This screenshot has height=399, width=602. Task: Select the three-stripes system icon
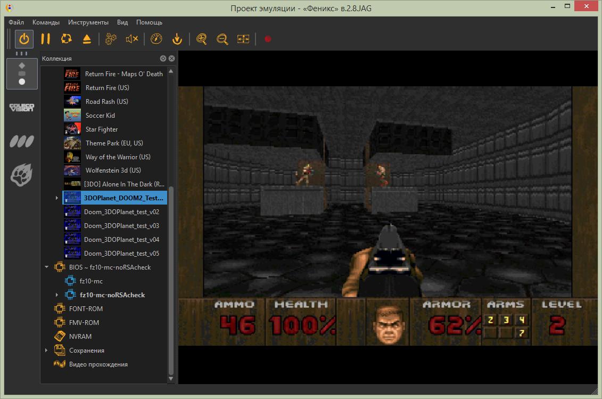(22, 141)
